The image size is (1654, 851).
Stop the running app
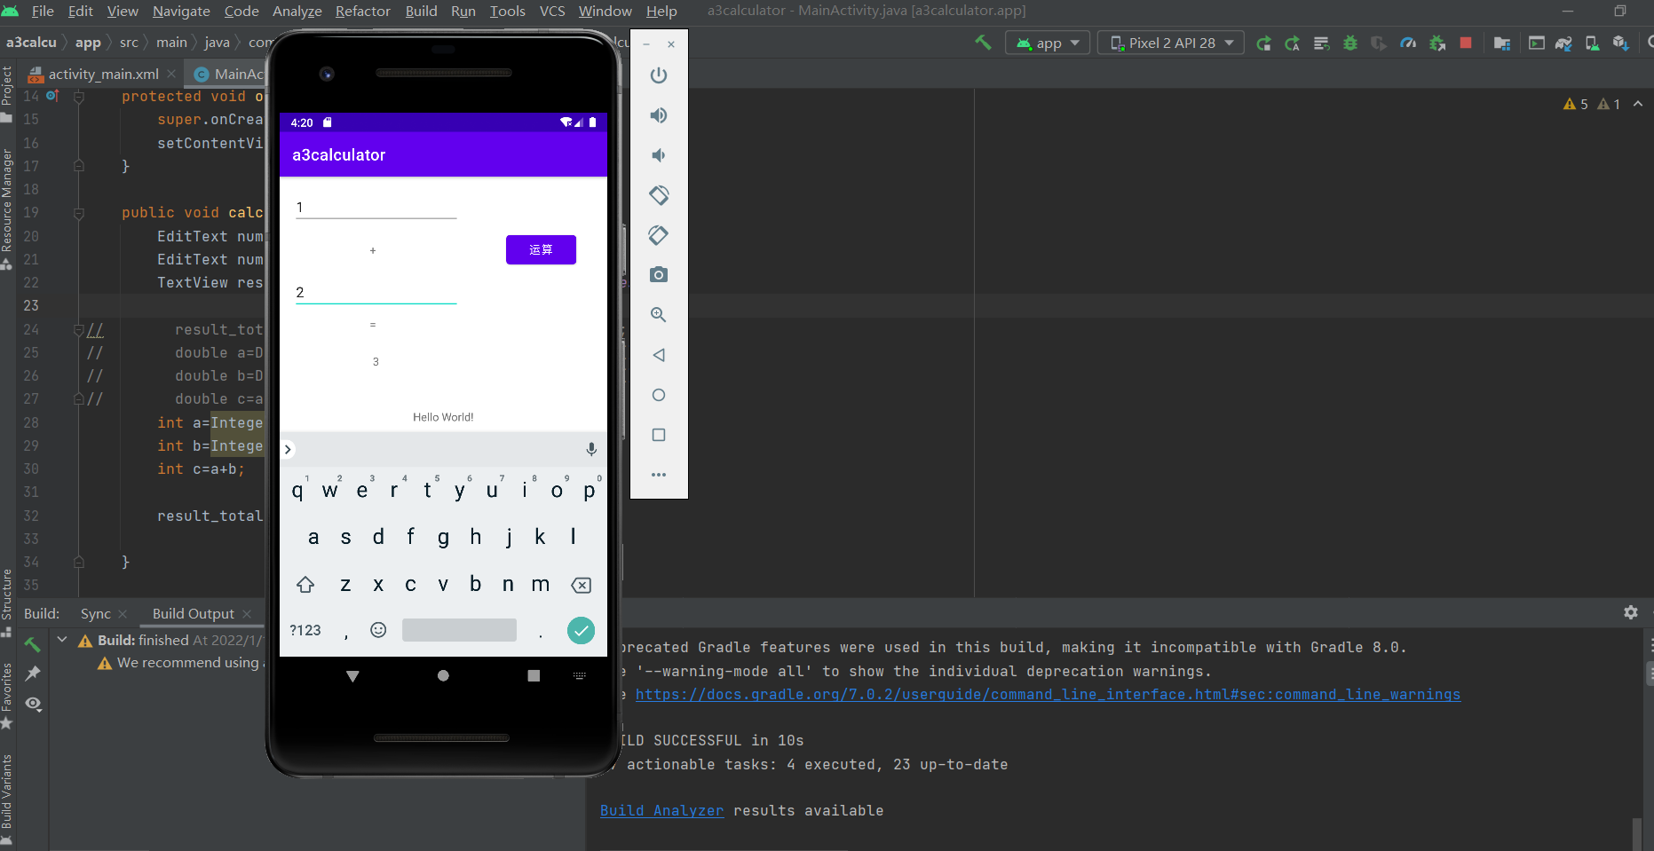point(1465,42)
